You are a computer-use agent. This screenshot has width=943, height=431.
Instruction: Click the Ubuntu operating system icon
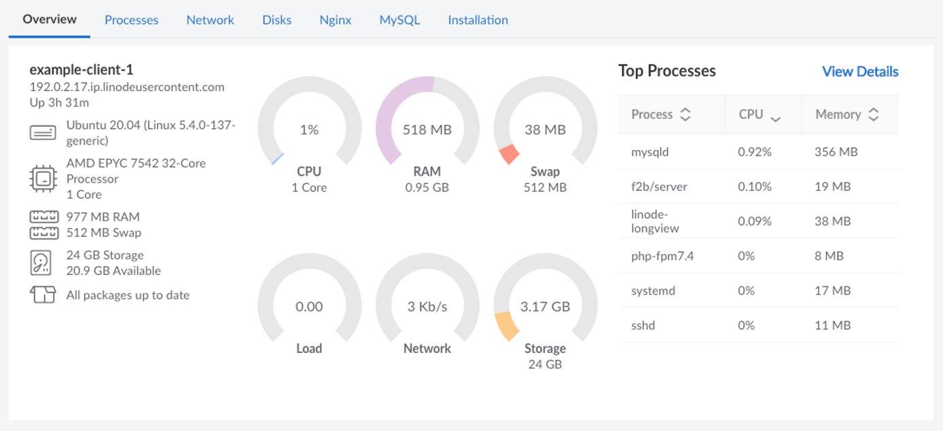(x=44, y=131)
